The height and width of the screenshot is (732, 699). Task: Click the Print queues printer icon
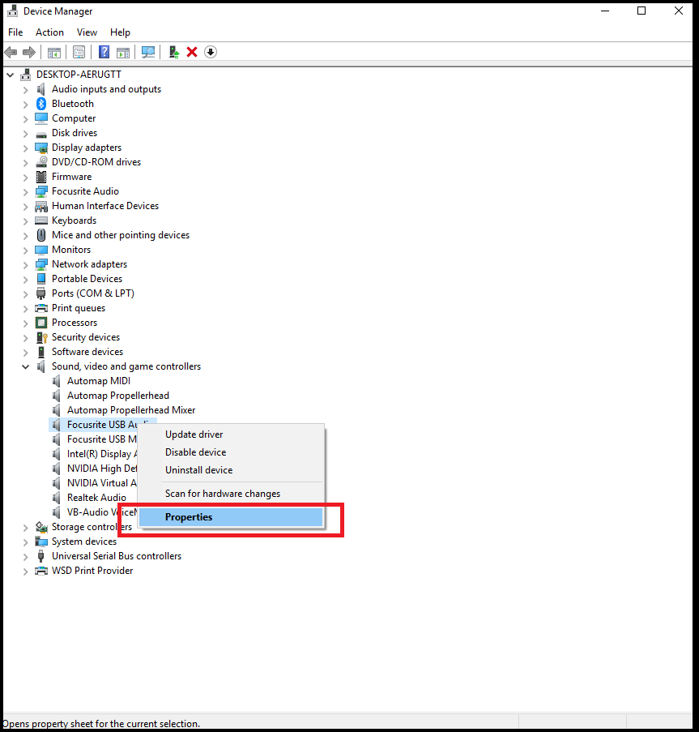coord(41,308)
